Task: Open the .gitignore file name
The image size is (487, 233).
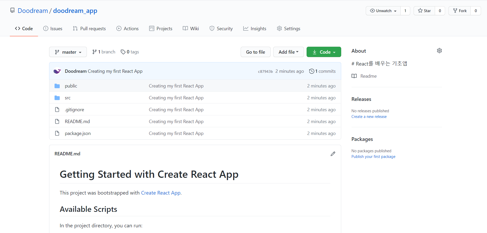Action: click(74, 110)
